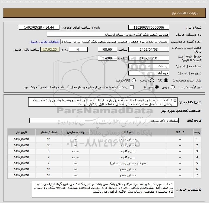
Task: Click the price validity date 1402/06/31
Action: 149,58
